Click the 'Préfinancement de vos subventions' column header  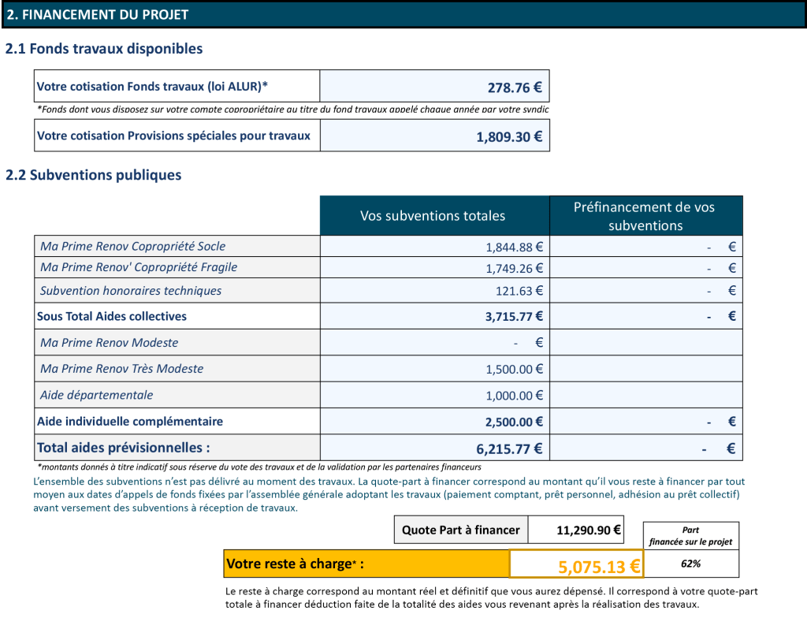[645, 216]
